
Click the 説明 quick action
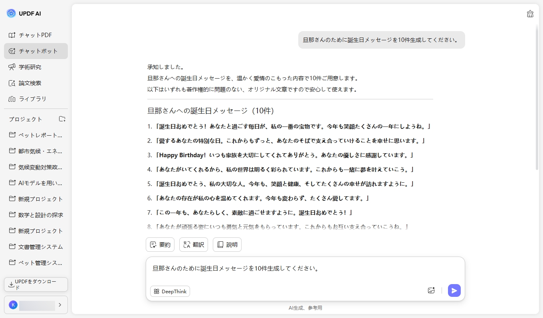[x=227, y=245]
